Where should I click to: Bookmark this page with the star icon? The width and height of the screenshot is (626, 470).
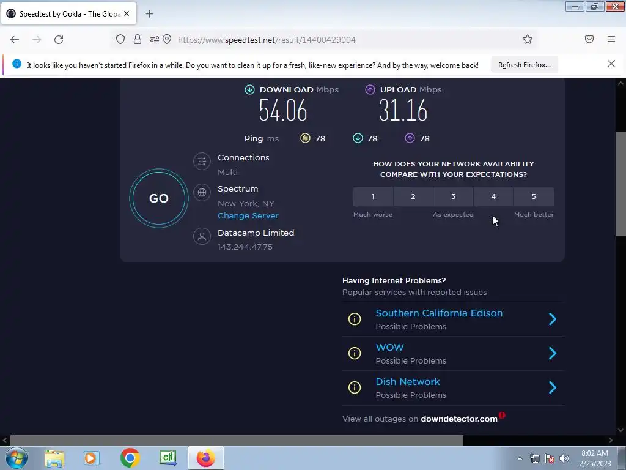(x=528, y=39)
